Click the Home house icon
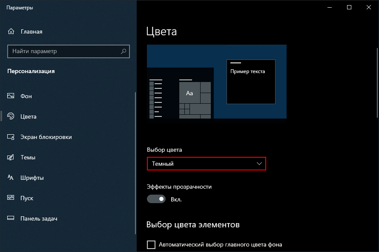Image resolution: width=379 pixels, height=252 pixels. coord(11,31)
